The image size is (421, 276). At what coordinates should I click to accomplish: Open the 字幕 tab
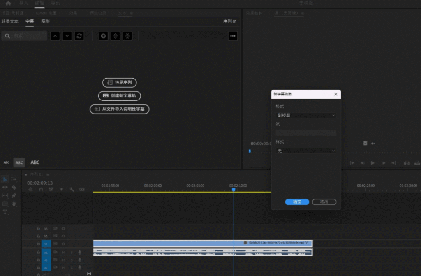coord(30,21)
